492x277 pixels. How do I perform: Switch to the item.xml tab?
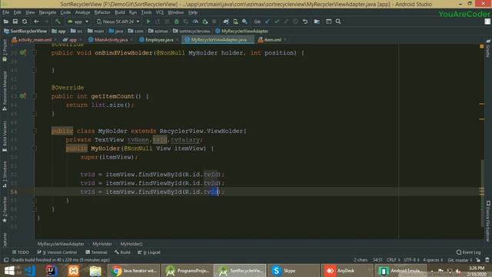click(272, 40)
